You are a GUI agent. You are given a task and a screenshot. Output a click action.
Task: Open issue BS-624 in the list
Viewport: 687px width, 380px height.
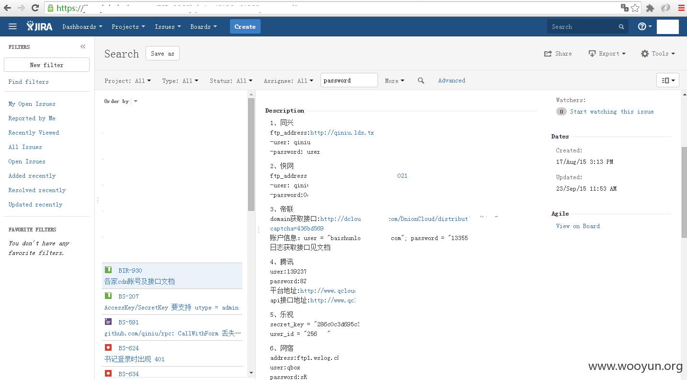pos(172,354)
